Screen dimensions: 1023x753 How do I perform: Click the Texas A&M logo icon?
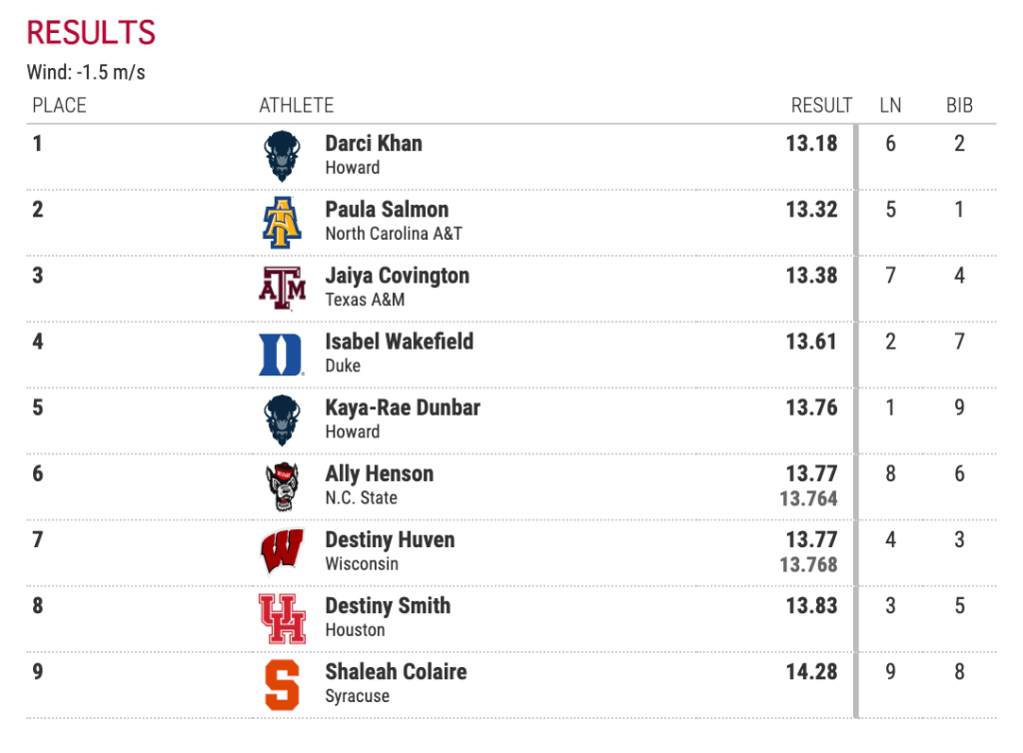pyautogui.click(x=282, y=288)
